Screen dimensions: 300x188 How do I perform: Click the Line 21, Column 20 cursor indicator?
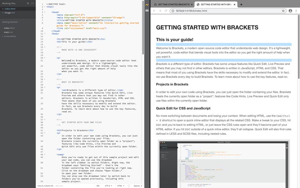pyautogui.click(x=45, y=186)
